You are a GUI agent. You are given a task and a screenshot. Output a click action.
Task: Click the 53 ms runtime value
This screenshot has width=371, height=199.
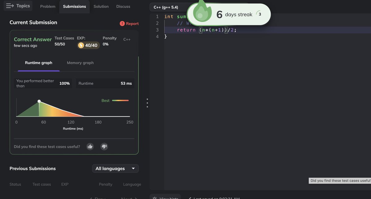tap(126, 83)
